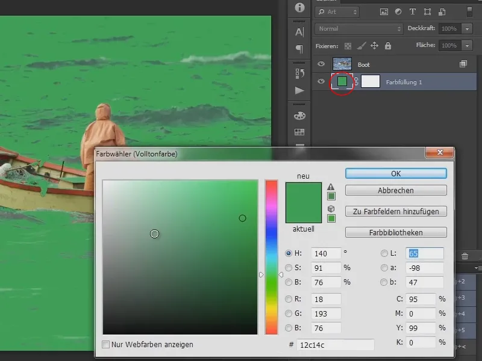482x361 pixels.
Task: Filter layers by shape layers icon
Action: pyautogui.click(x=427, y=11)
